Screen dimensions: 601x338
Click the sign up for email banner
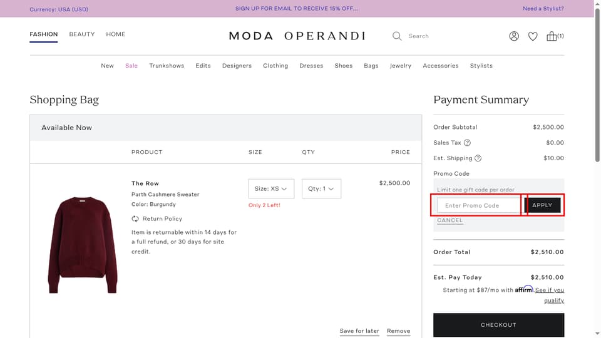(297, 8)
